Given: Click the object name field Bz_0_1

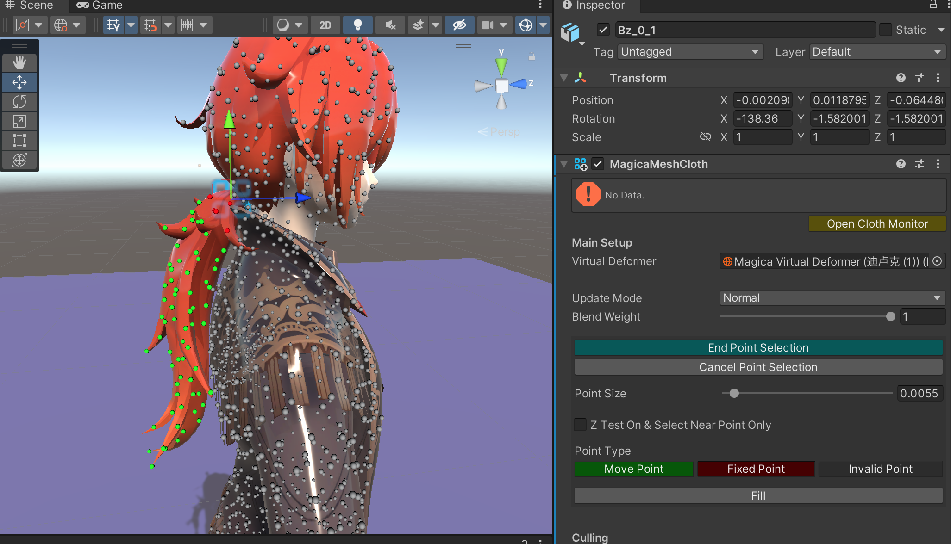Looking at the screenshot, I should tap(745, 30).
